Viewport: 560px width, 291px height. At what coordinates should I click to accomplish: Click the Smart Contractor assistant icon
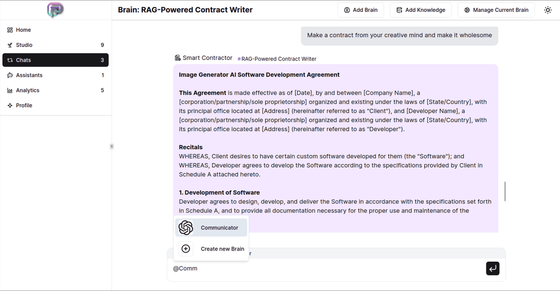coord(177,58)
